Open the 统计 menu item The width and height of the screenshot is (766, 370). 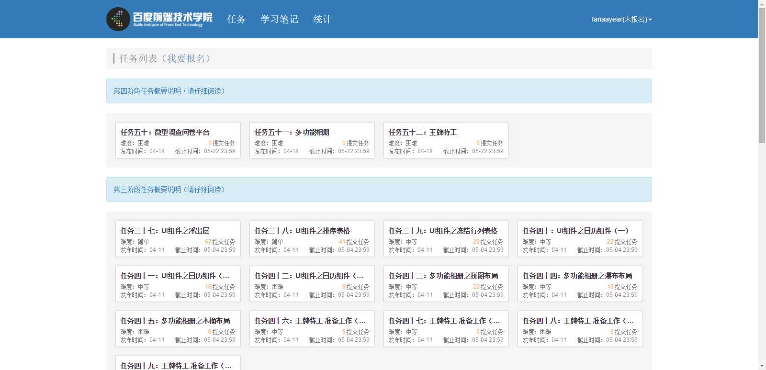(x=322, y=19)
